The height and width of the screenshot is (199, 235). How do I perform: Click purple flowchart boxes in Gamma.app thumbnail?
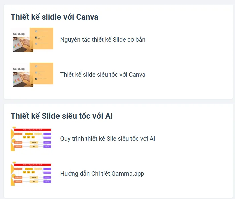click(x=47, y=175)
